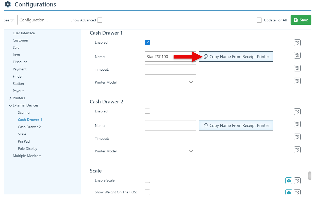Open Cash Drawer 1 Printer Model dropdown

coord(170,82)
